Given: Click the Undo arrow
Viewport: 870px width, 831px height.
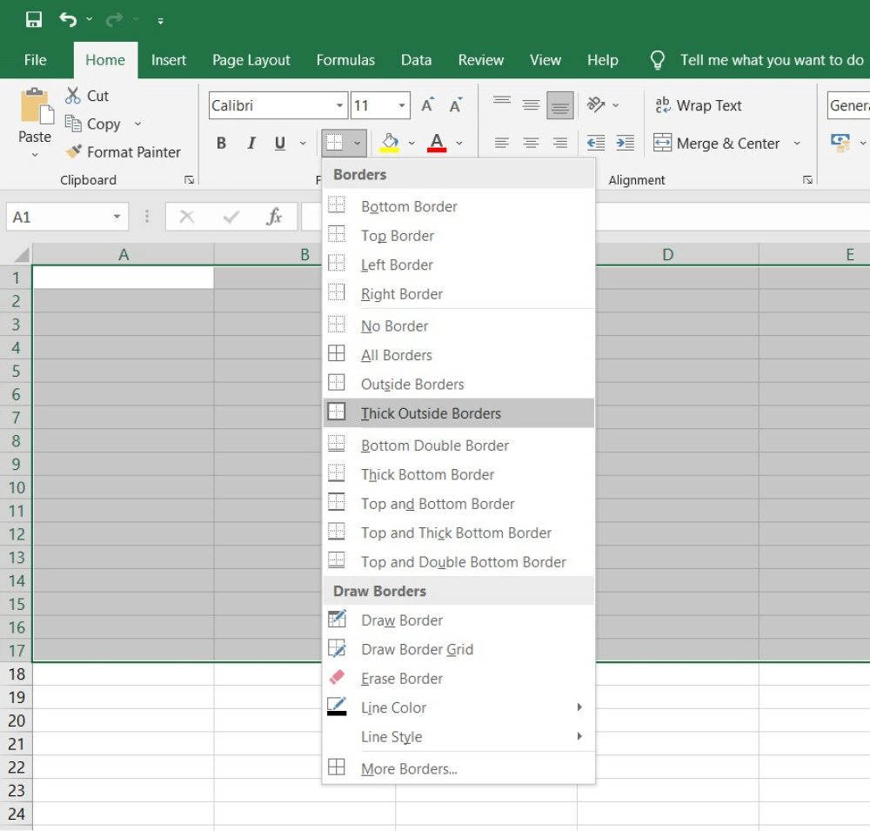Looking at the screenshot, I should click(x=67, y=17).
